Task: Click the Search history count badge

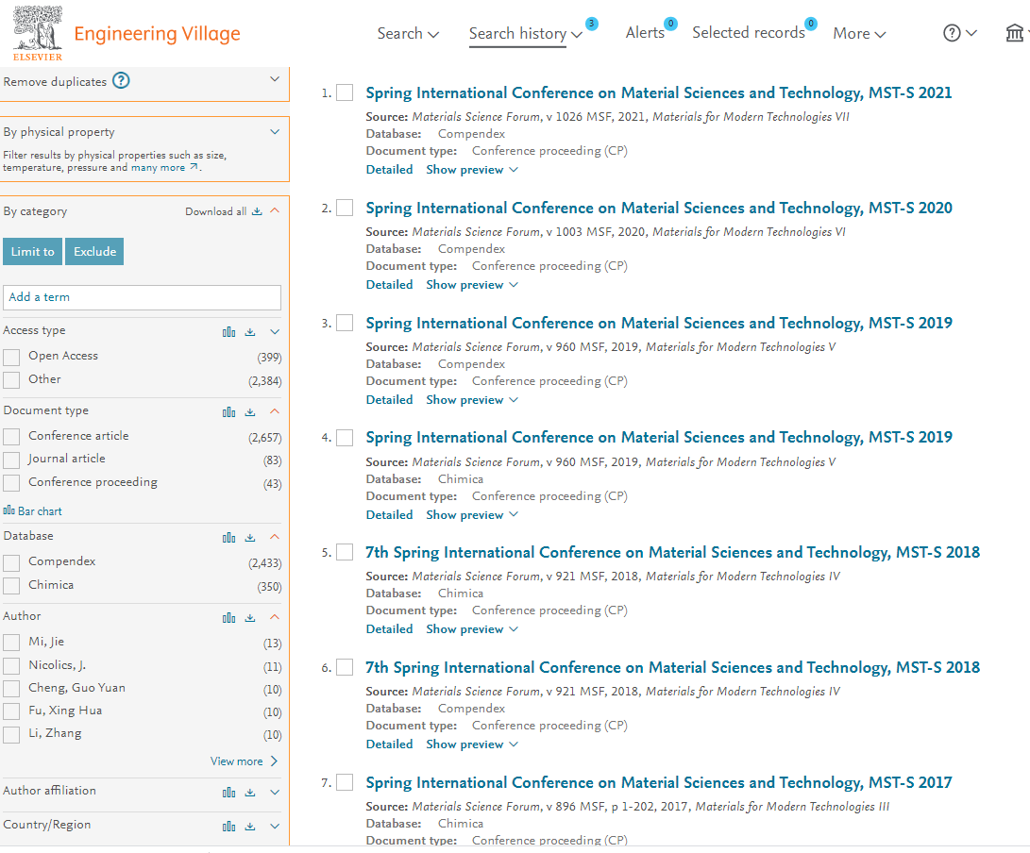Action: tap(591, 24)
